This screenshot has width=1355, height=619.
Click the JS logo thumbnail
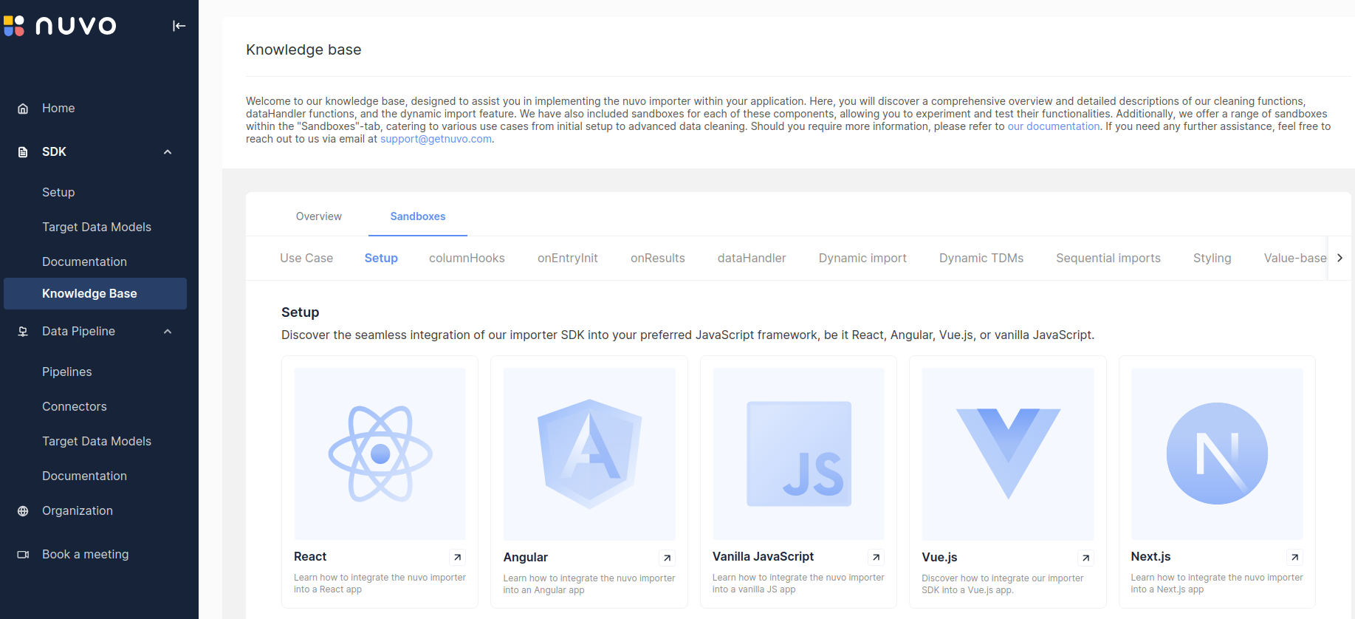[x=798, y=454]
